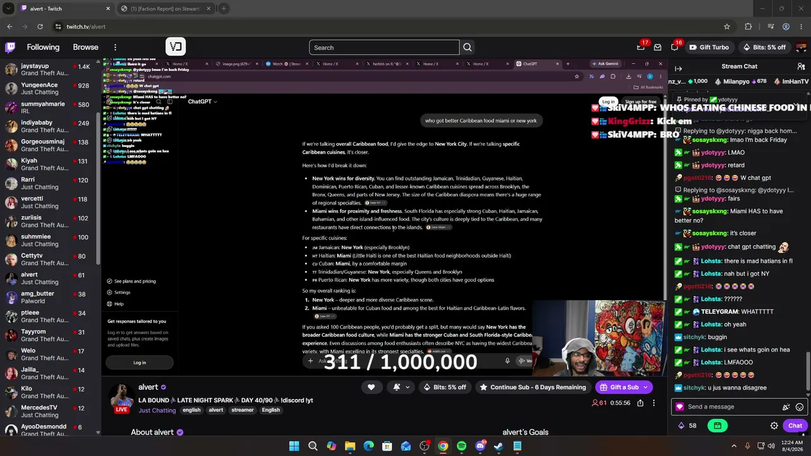Open chat settings gear
The image size is (811, 456).
pos(774,426)
